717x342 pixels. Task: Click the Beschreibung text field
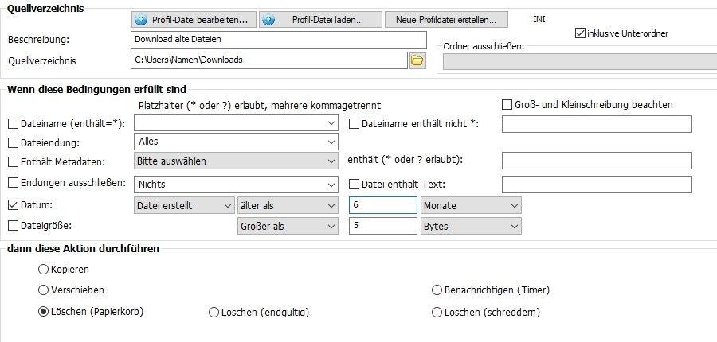(x=279, y=40)
